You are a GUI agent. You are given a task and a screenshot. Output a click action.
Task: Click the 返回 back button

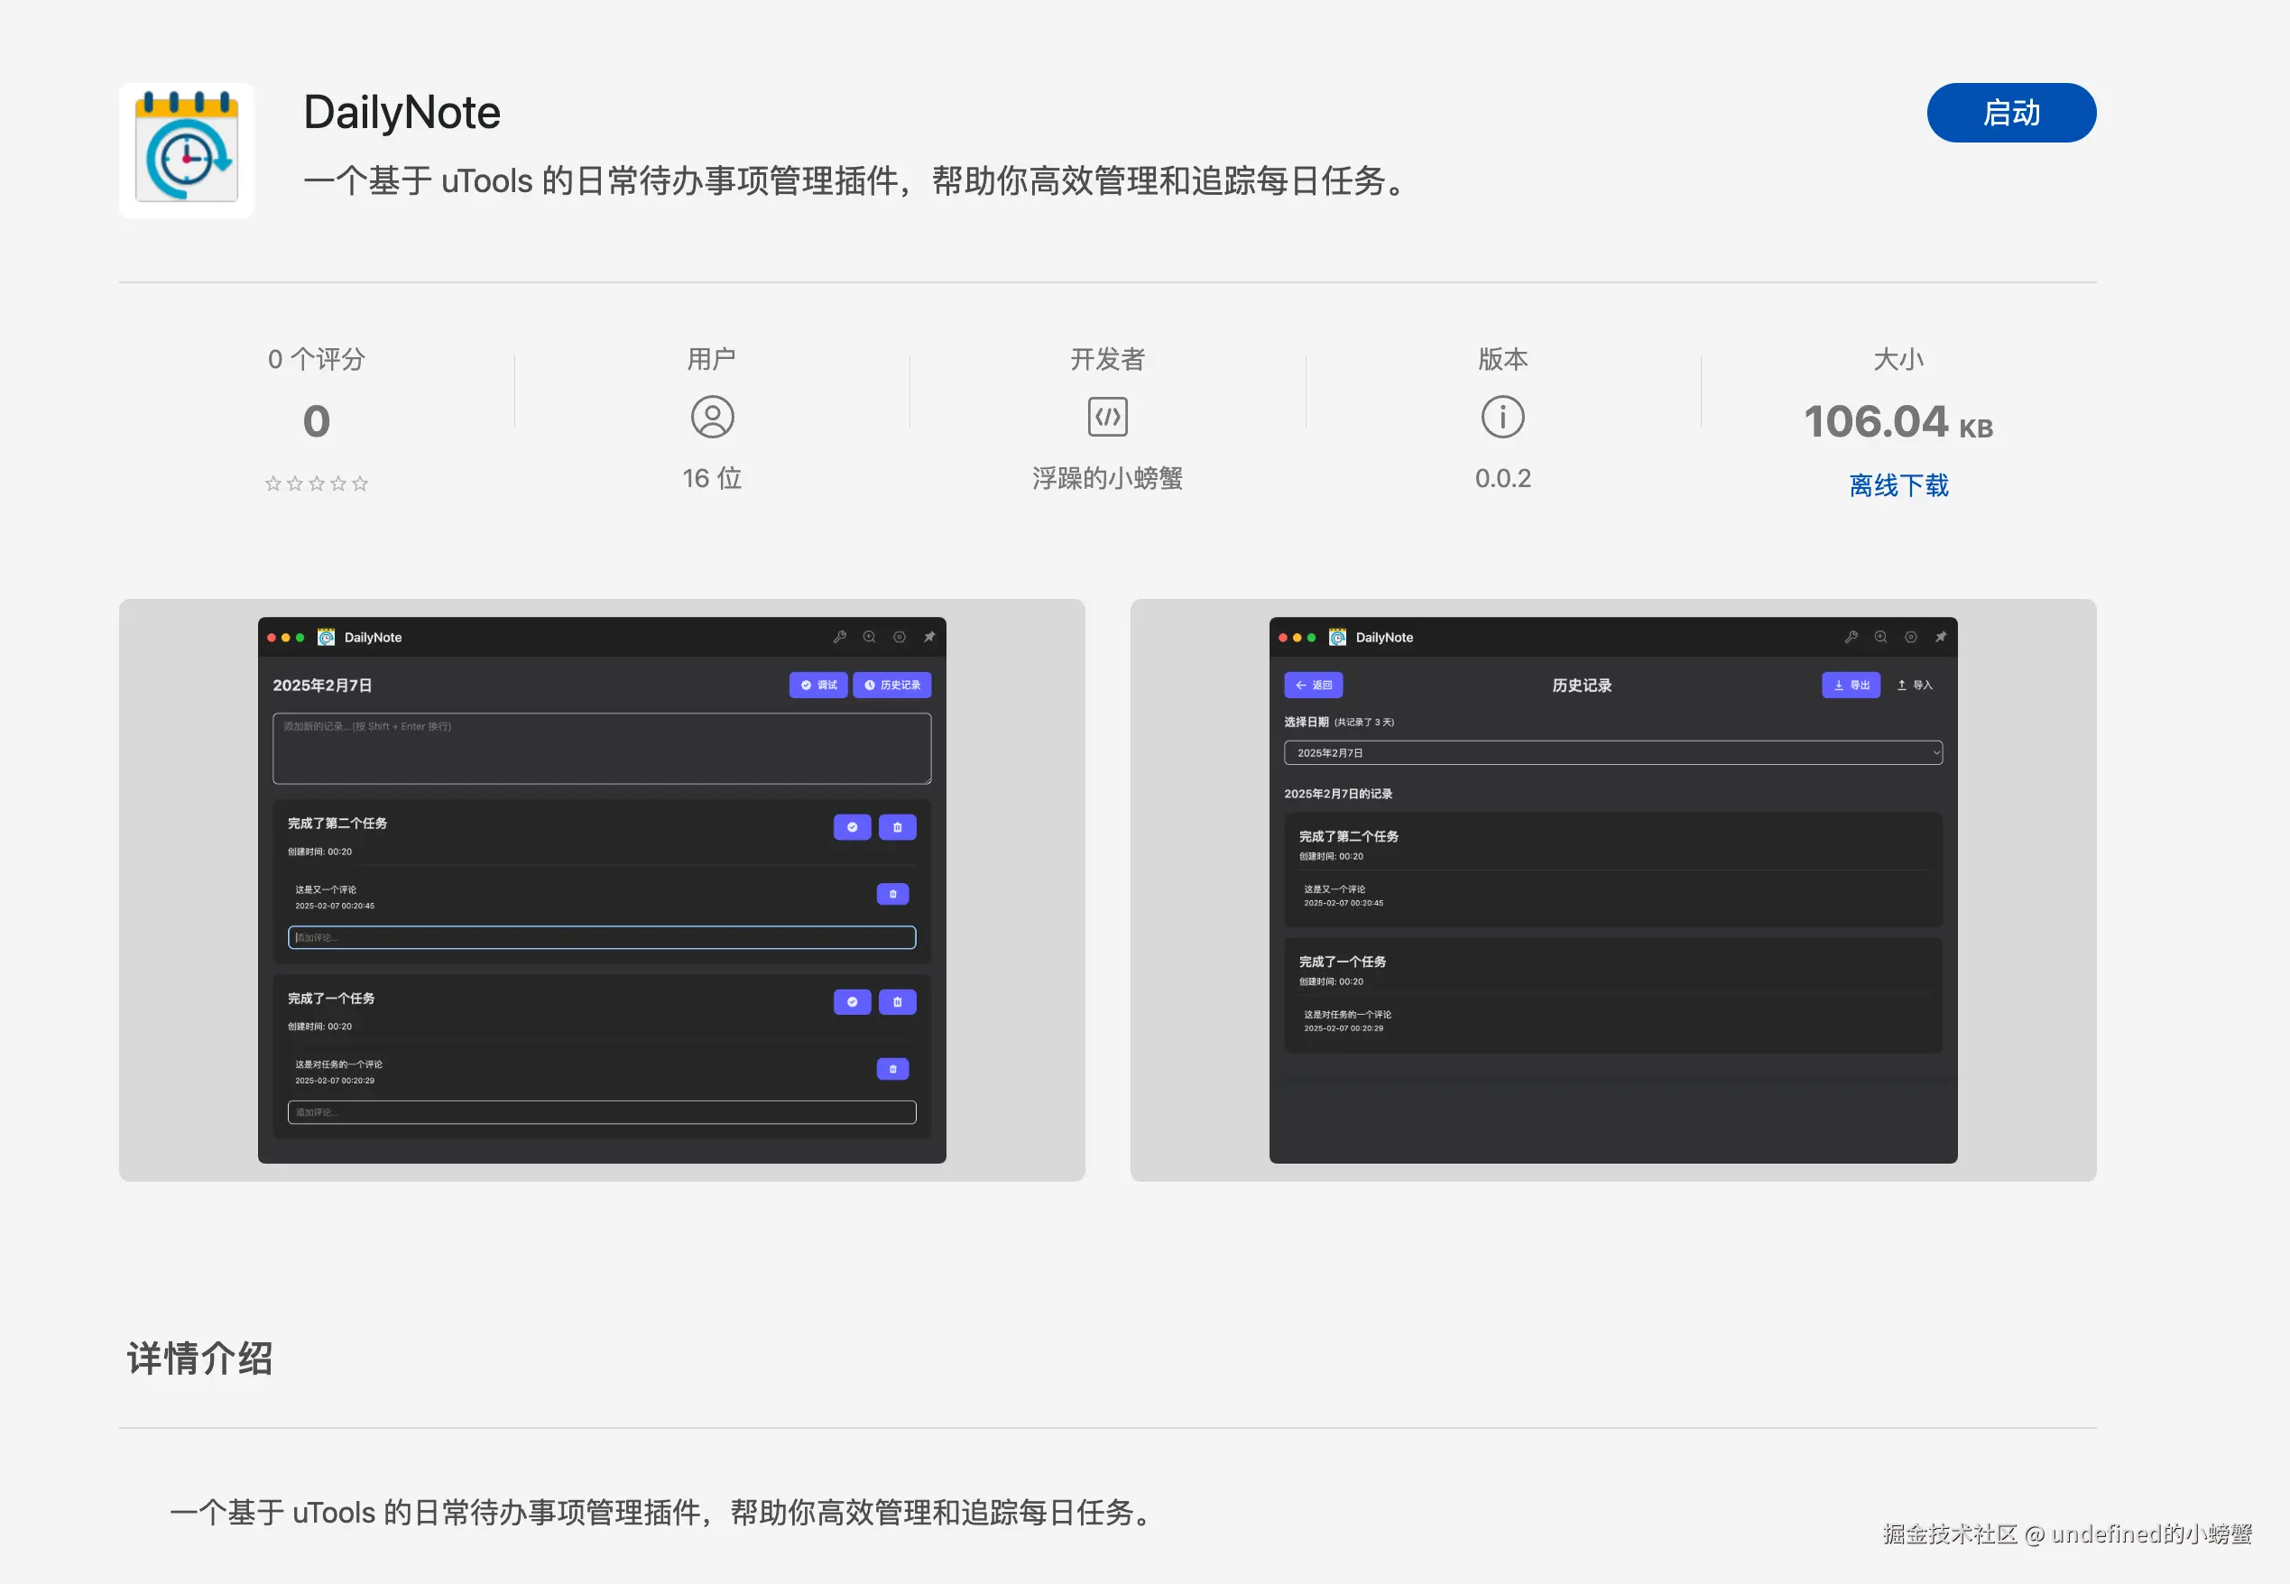(x=1312, y=685)
